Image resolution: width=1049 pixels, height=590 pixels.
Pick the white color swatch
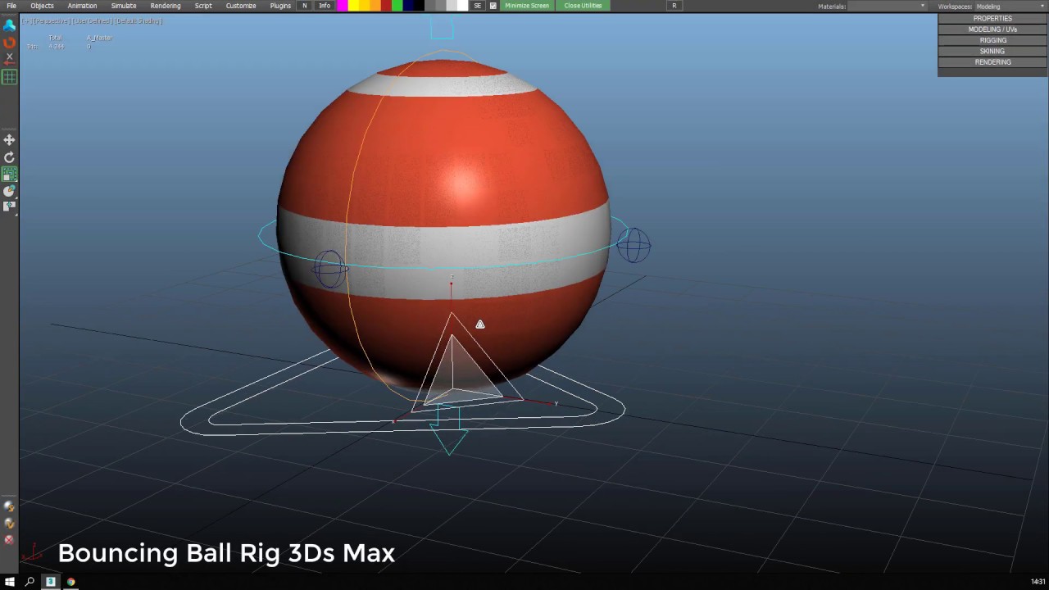pos(462,6)
